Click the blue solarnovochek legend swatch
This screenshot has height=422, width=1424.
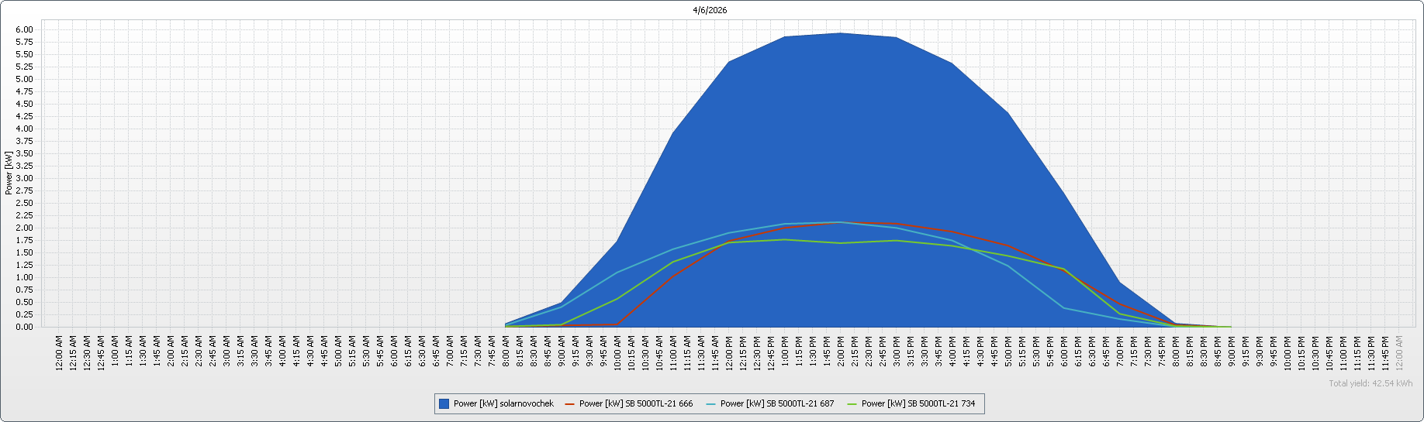[x=444, y=403]
